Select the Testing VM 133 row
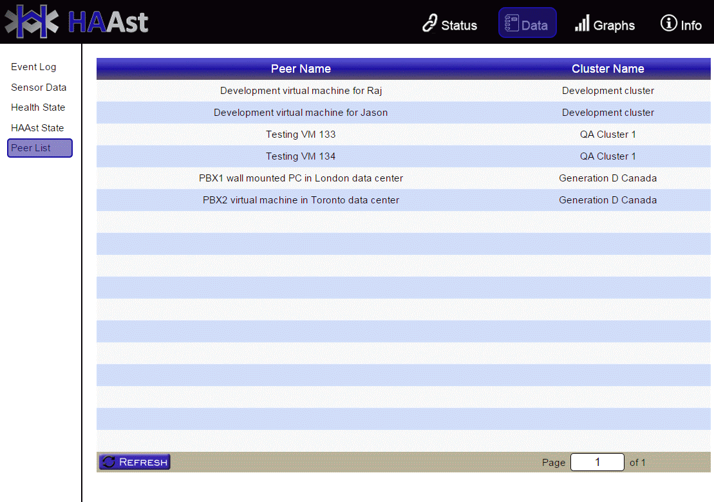The height and width of the screenshot is (502, 714). 301,135
